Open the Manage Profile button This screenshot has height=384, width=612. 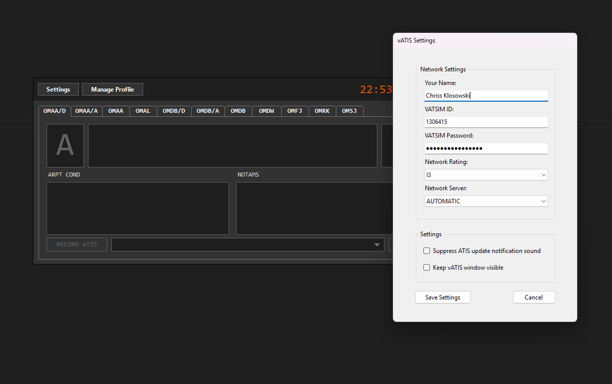112,90
